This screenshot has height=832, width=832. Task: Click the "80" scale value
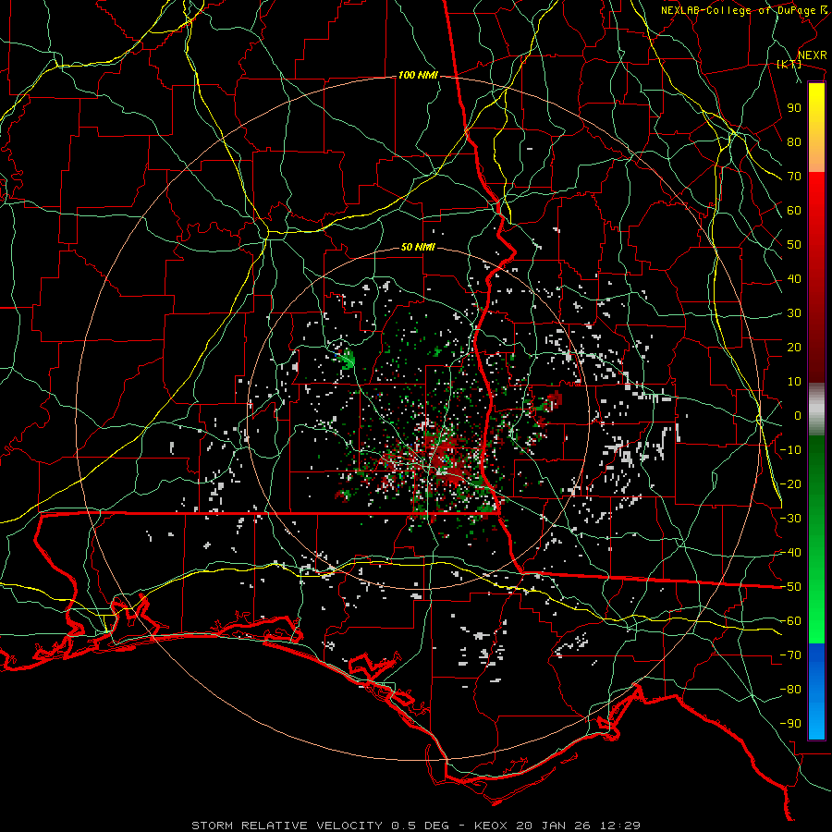[x=794, y=142]
